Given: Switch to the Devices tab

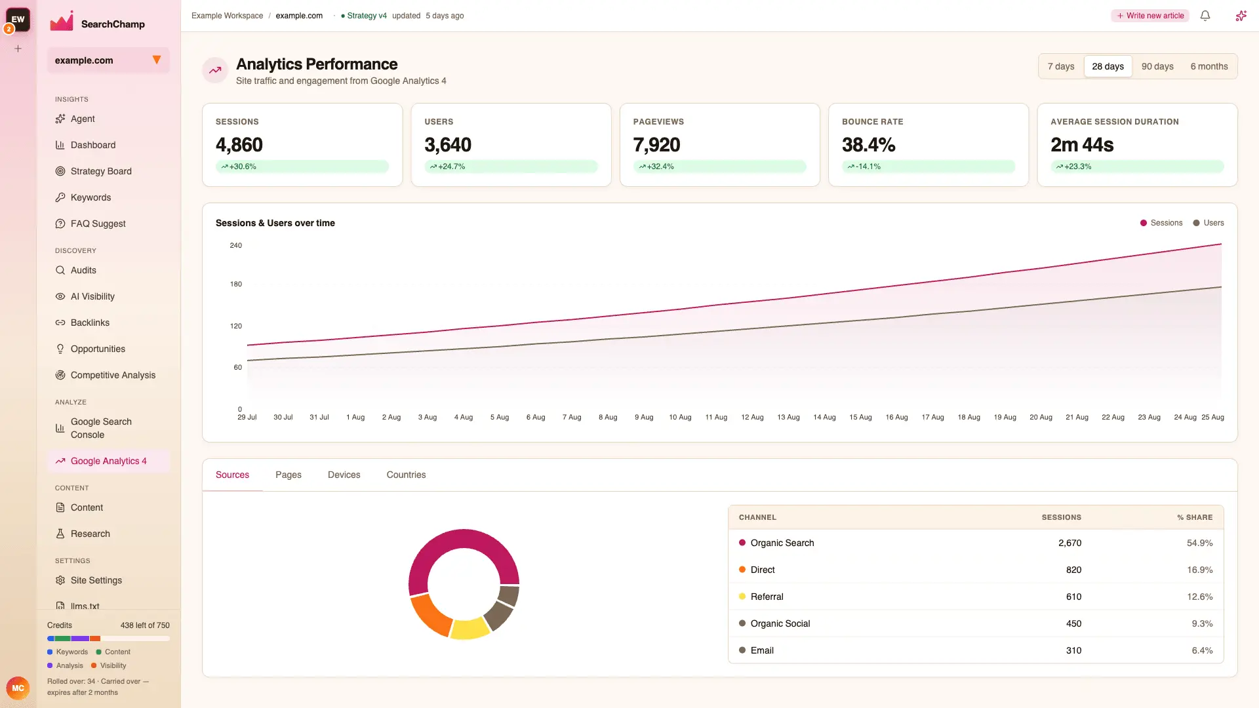Looking at the screenshot, I should tap(344, 475).
